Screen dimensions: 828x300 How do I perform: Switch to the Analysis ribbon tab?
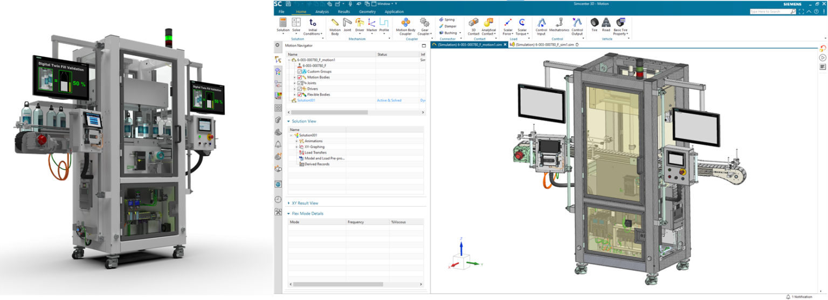[x=322, y=11]
